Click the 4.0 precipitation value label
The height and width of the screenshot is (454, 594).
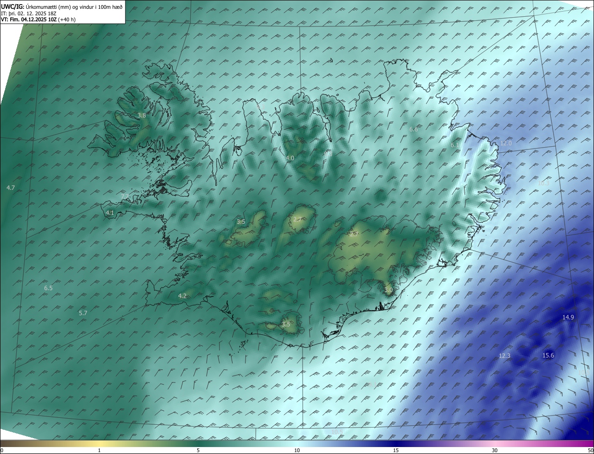click(x=290, y=158)
